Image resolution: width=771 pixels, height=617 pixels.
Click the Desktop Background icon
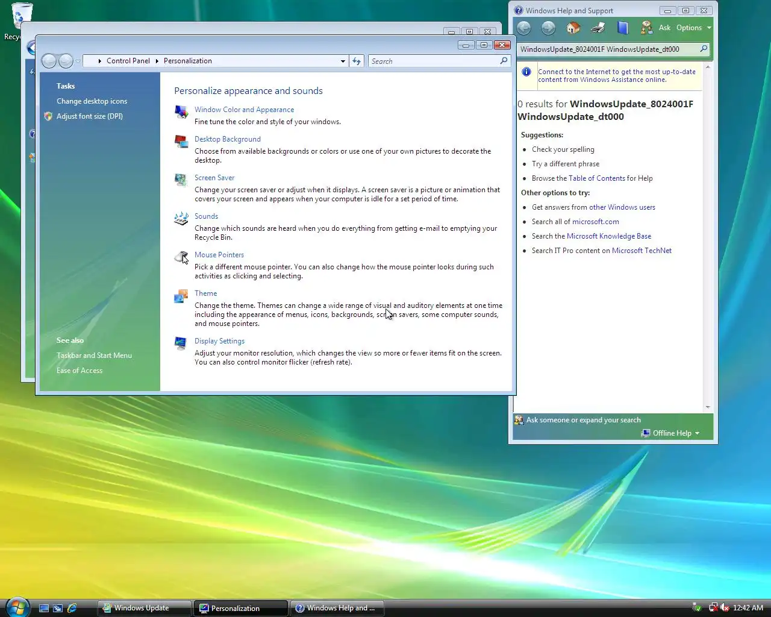tap(181, 141)
